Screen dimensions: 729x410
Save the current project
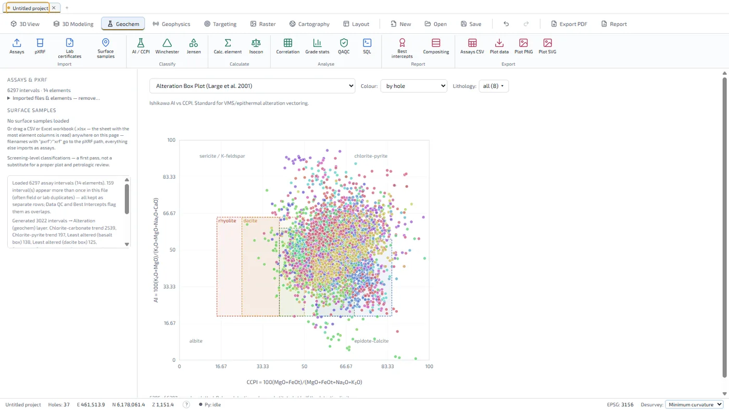tap(471, 24)
